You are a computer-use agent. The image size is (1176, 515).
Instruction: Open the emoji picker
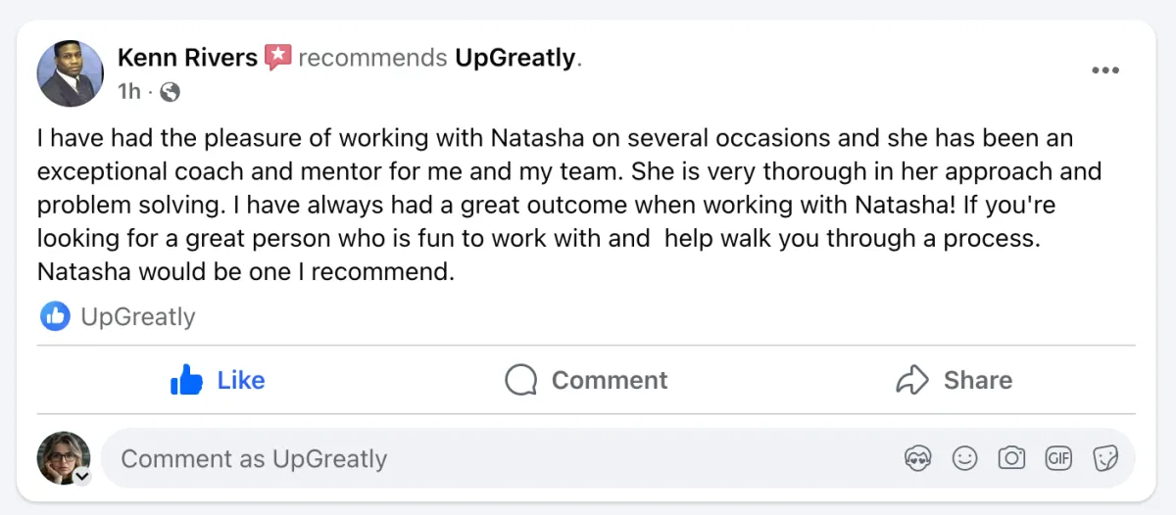point(965,457)
